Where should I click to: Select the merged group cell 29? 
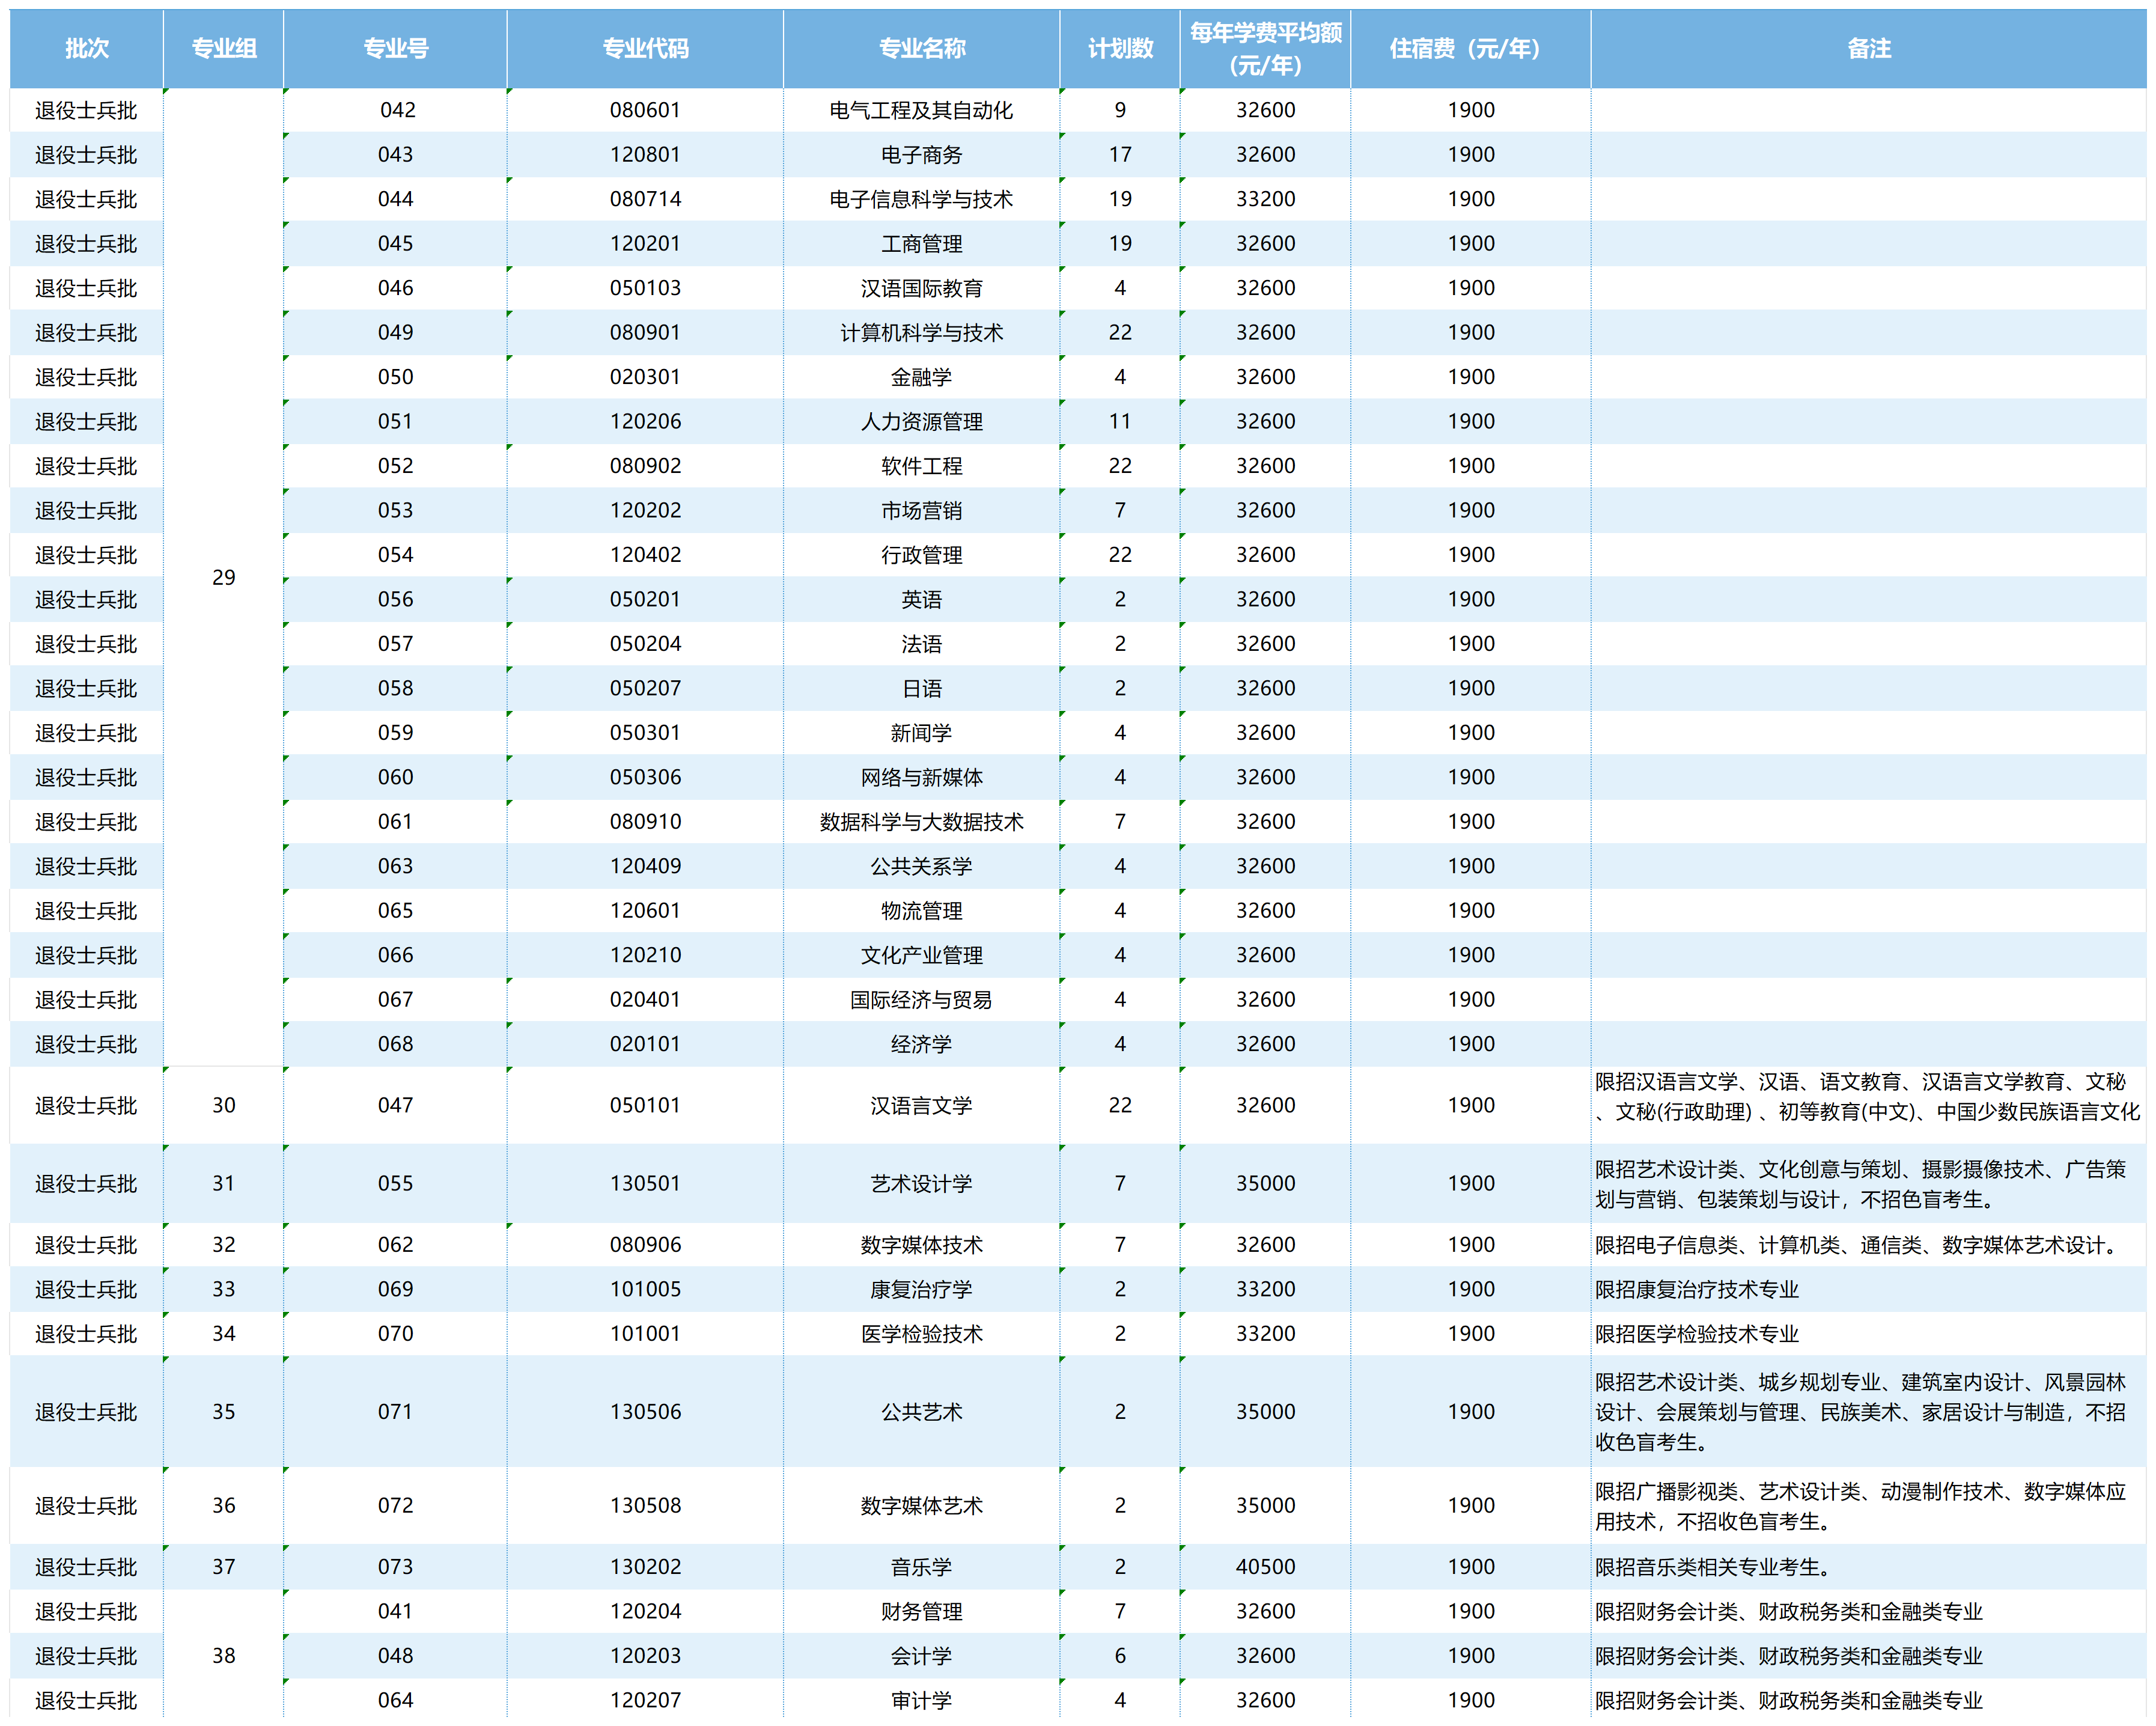click(224, 577)
